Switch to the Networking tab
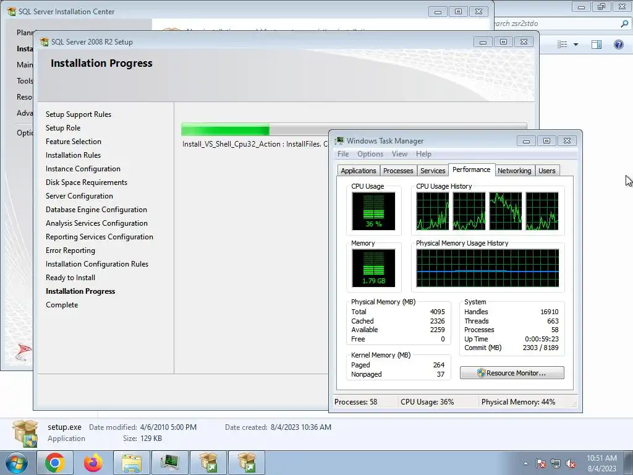The height and width of the screenshot is (475, 633). pos(514,171)
